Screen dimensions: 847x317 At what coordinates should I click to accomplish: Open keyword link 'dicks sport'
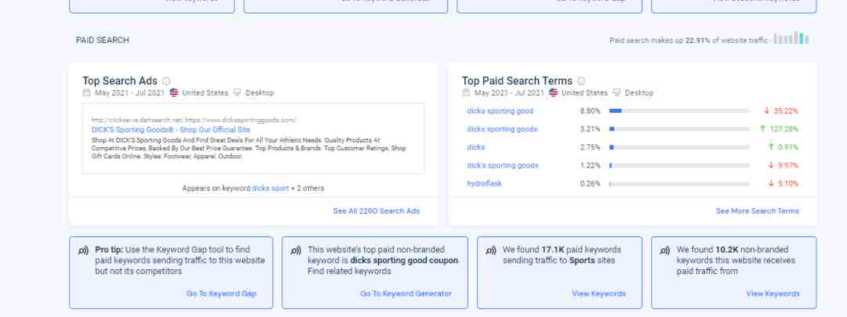tap(270, 189)
